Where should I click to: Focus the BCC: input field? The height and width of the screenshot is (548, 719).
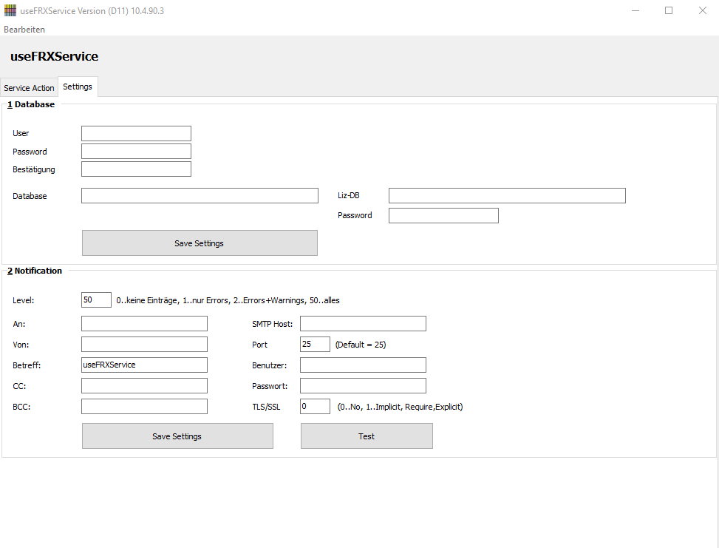(x=144, y=406)
